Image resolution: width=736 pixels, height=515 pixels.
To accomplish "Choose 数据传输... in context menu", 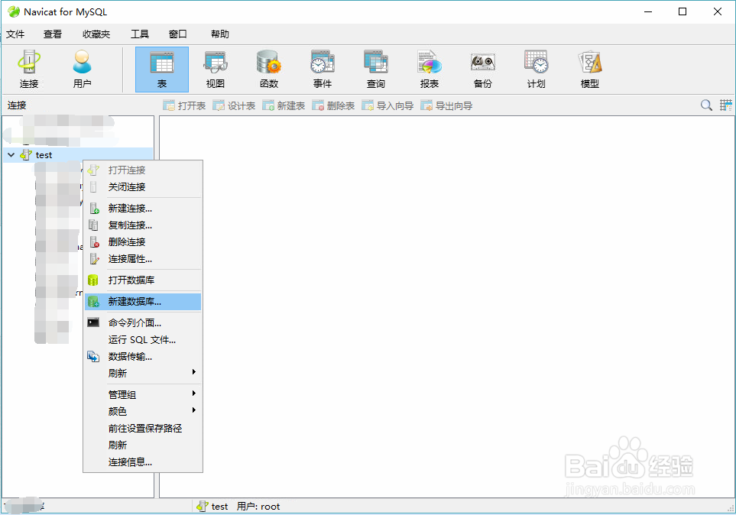I will coord(143,357).
